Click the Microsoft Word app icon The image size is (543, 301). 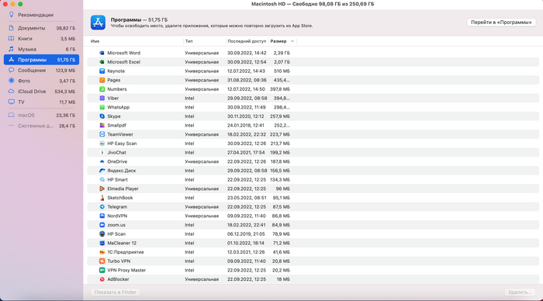point(102,53)
